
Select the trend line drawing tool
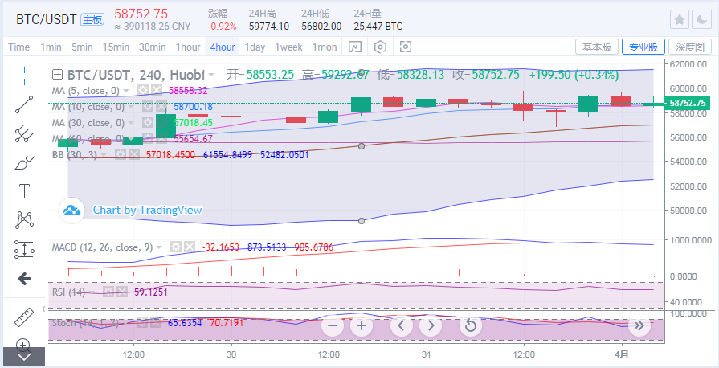24,104
